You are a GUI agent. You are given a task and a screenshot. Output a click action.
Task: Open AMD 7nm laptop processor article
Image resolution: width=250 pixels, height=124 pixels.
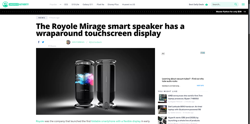pos(185,97)
